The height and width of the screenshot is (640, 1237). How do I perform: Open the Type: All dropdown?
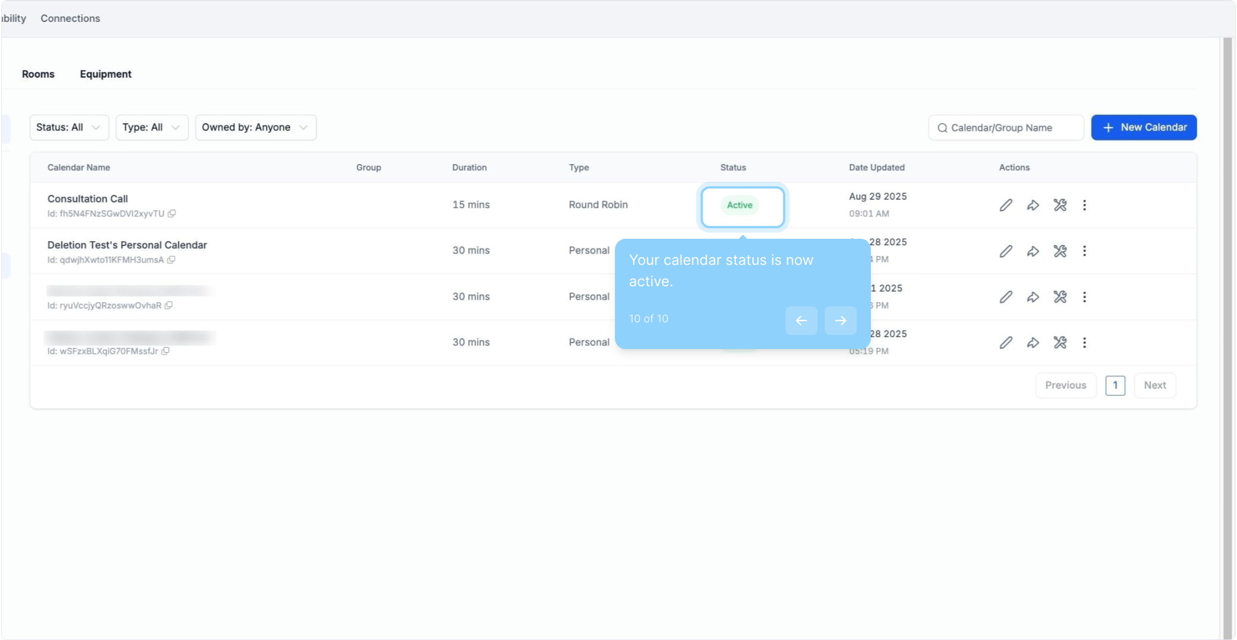click(152, 127)
